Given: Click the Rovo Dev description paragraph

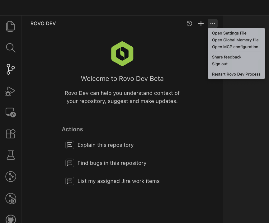Looking at the screenshot, I should tap(122, 97).
